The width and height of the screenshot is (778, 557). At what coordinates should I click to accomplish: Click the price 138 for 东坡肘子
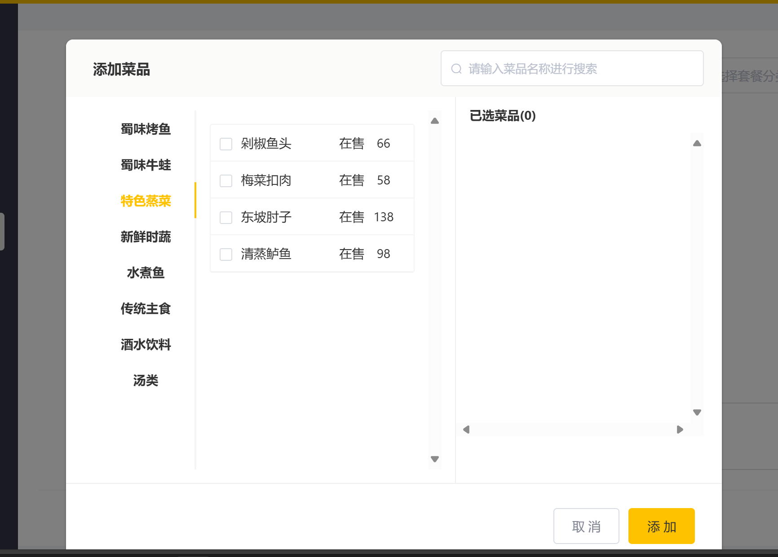coord(384,217)
